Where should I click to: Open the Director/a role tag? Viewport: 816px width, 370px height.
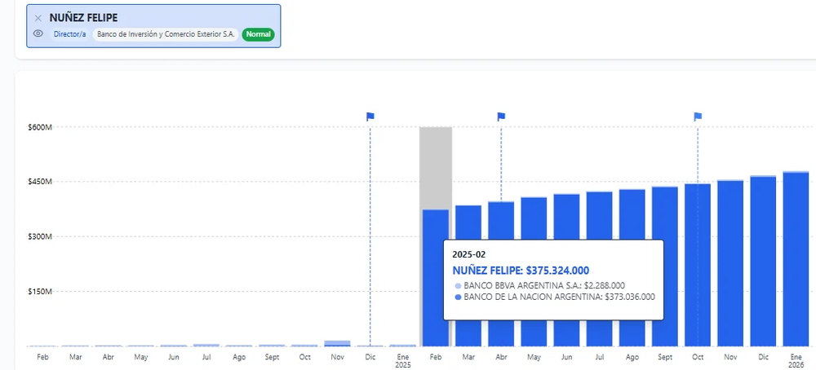69,35
